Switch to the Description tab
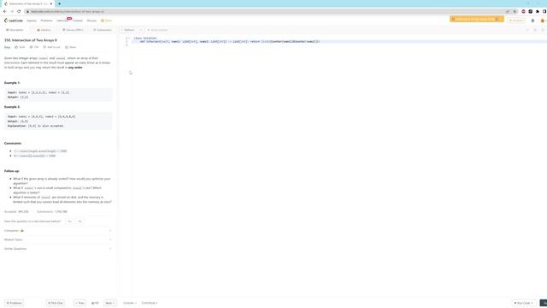 click(15, 30)
